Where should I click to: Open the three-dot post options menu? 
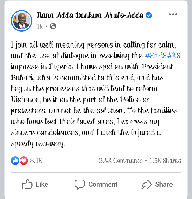click(x=173, y=15)
